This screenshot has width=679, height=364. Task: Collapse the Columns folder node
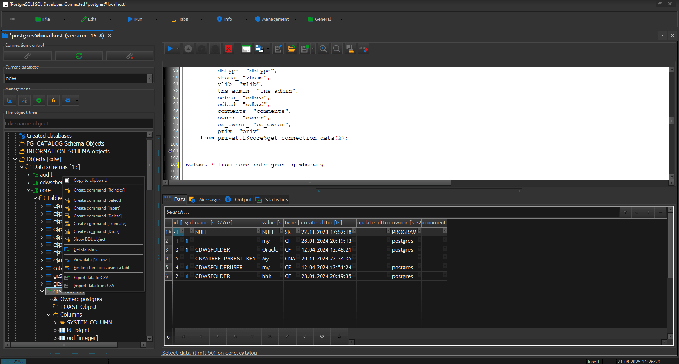(x=48, y=315)
